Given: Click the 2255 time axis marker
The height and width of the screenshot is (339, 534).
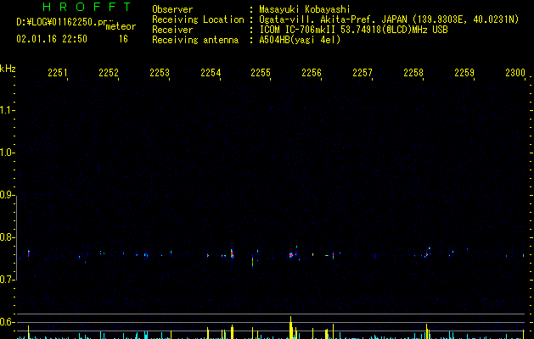Looking at the screenshot, I should 261,72.
